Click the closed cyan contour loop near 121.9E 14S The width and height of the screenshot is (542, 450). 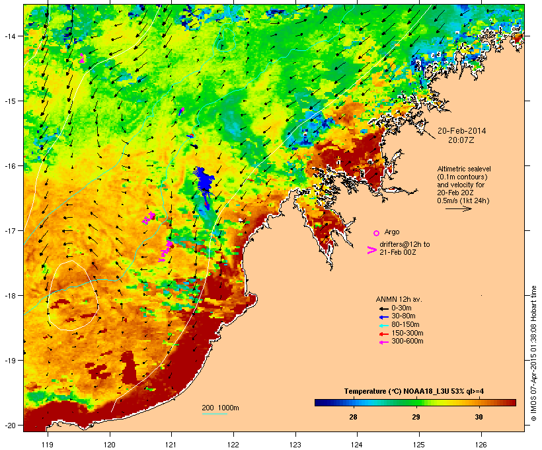pyautogui.click(x=227, y=40)
